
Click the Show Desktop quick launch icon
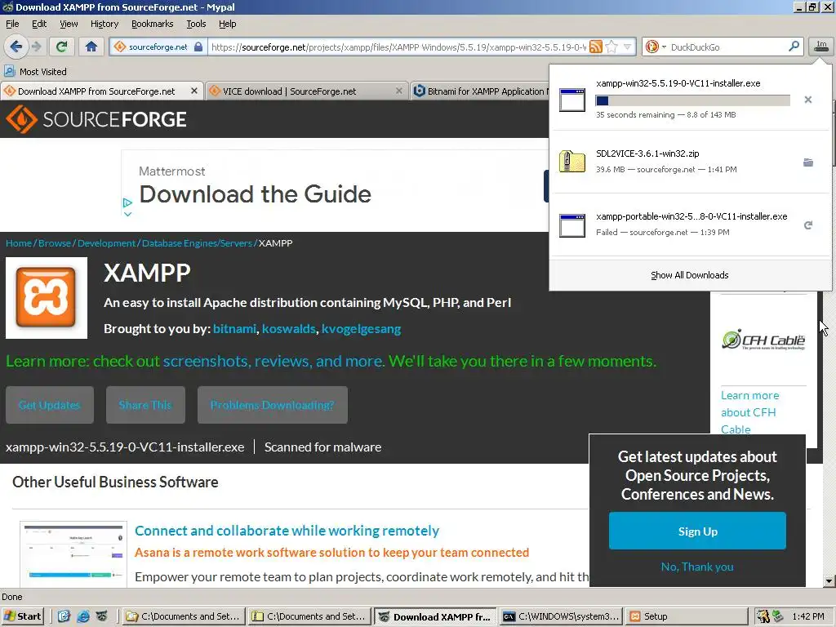point(64,616)
